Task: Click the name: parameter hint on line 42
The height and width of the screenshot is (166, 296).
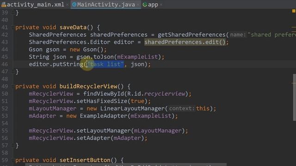Action: (238, 35)
